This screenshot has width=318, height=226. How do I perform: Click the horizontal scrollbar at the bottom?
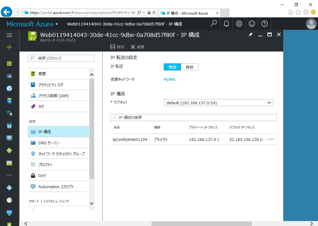202,224
